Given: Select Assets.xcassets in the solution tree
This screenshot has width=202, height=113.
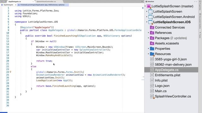Looking at the screenshot, I should coord(167,43).
